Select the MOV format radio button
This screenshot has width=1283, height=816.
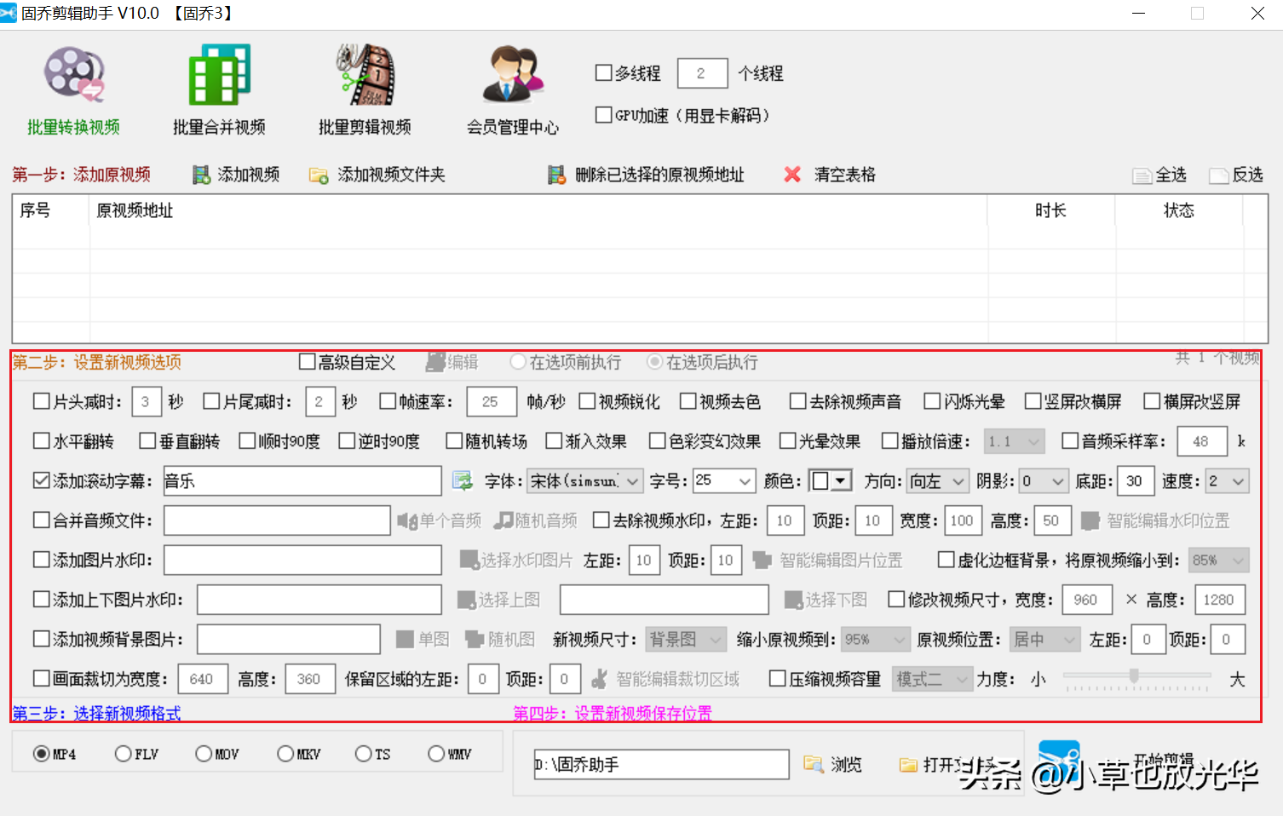pos(204,754)
